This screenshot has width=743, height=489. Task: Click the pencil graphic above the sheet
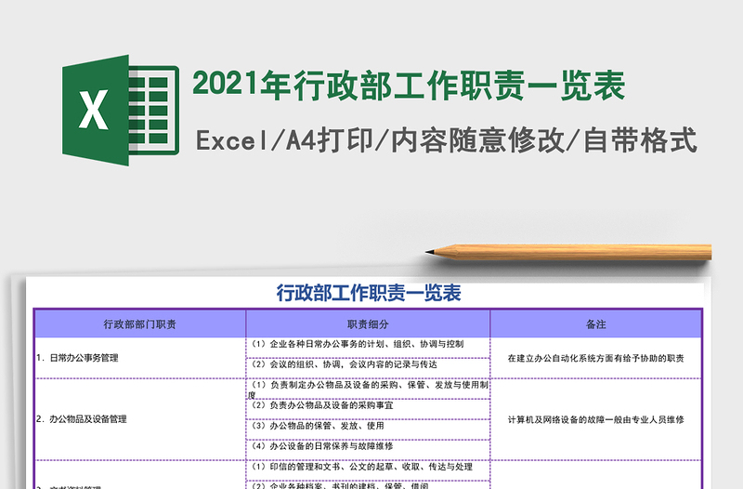(x=567, y=250)
